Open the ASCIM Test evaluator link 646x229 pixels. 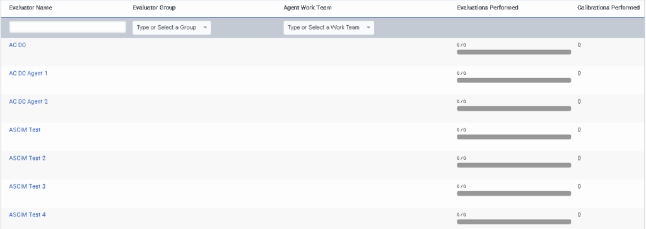coord(25,130)
